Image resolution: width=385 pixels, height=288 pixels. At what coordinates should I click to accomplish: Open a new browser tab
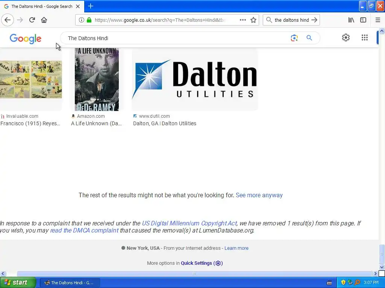point(90,6)
